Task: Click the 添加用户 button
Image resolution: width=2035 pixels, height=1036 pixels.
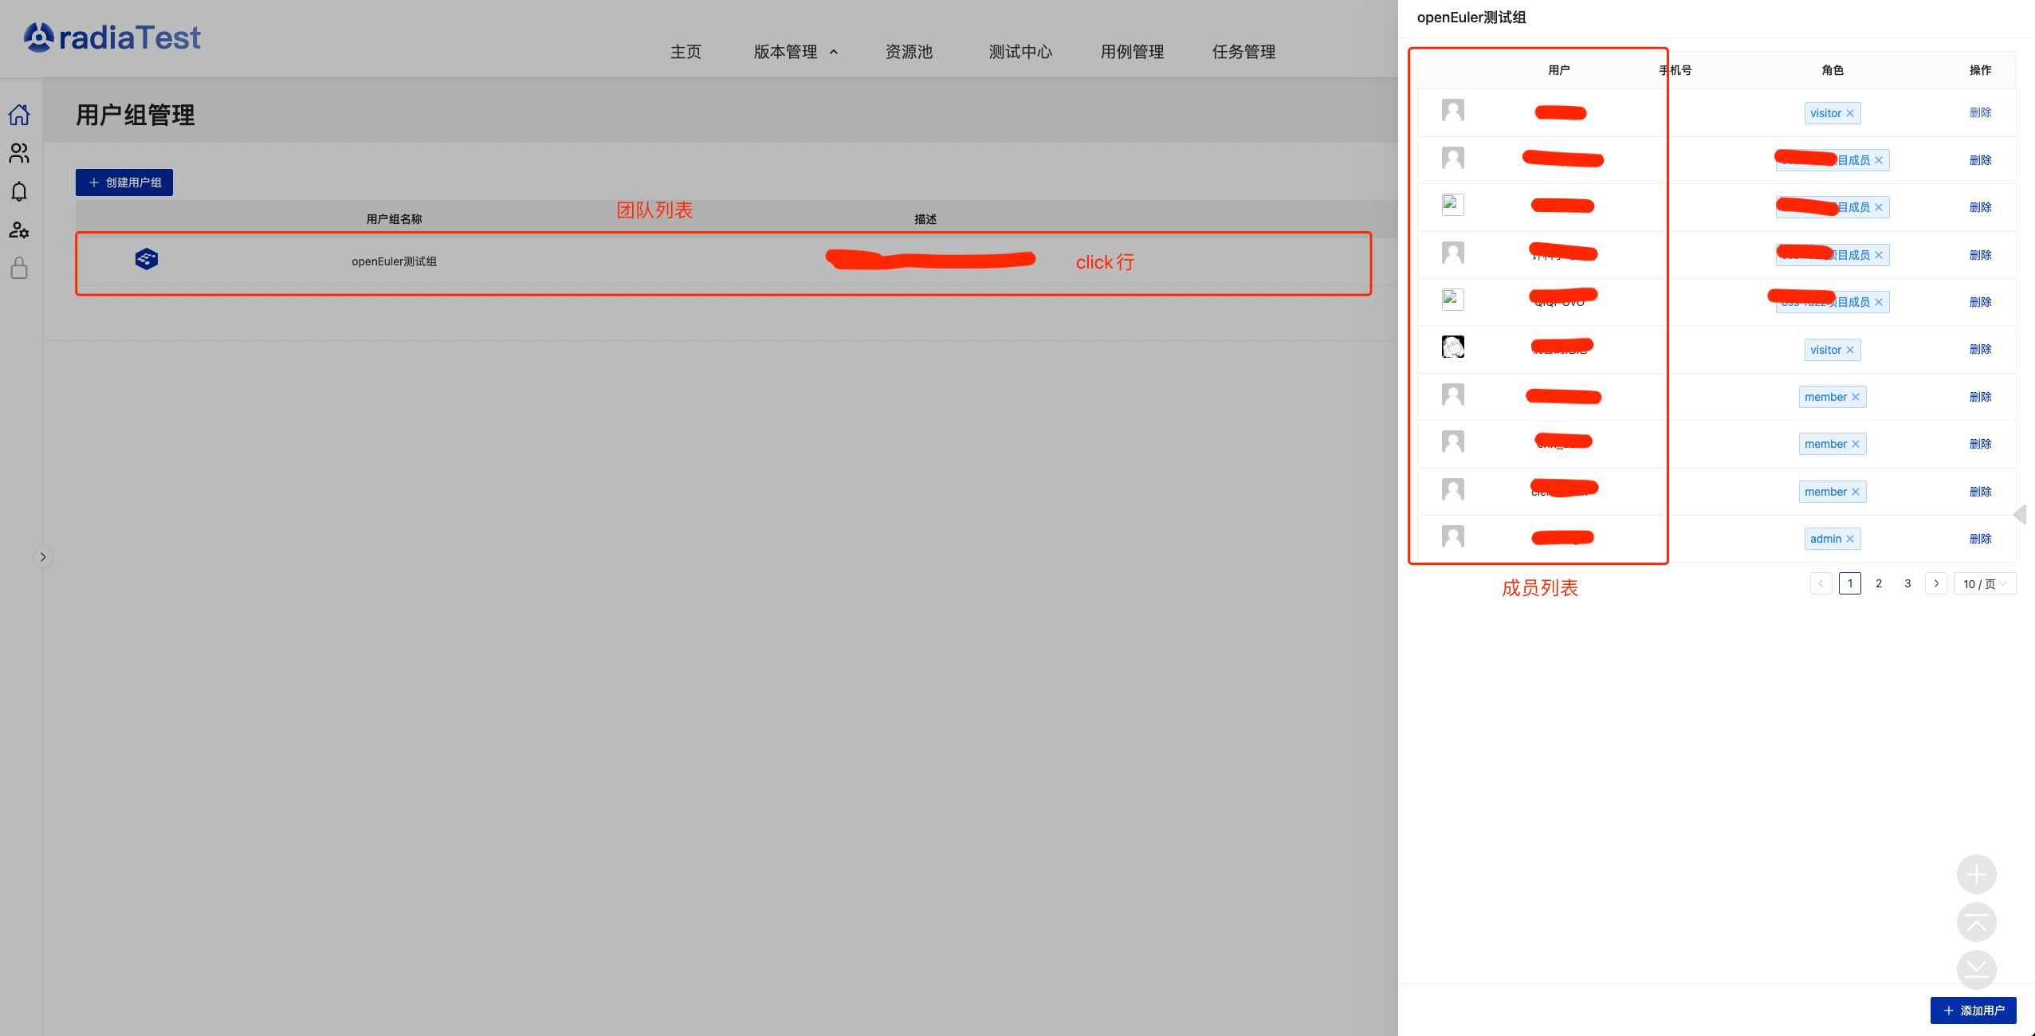Action: (x=1973, y=1010)
